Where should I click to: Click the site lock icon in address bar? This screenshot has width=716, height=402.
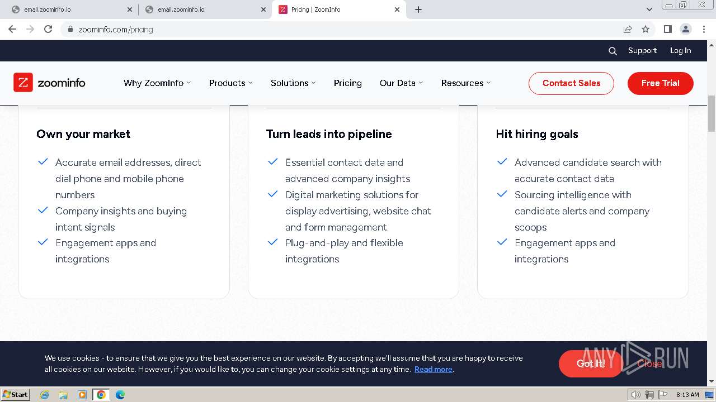click(x=70, y=29)
